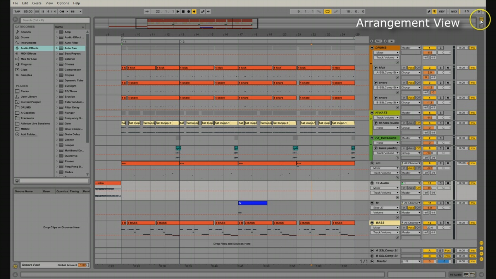This screenshot has width=496, height=279.
Task: Fold the DRUMS group track
Action: (x=372, y=48)
